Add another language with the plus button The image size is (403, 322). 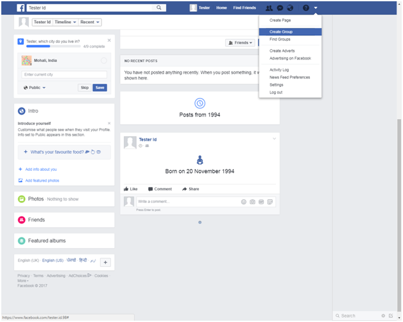(105, 262)
